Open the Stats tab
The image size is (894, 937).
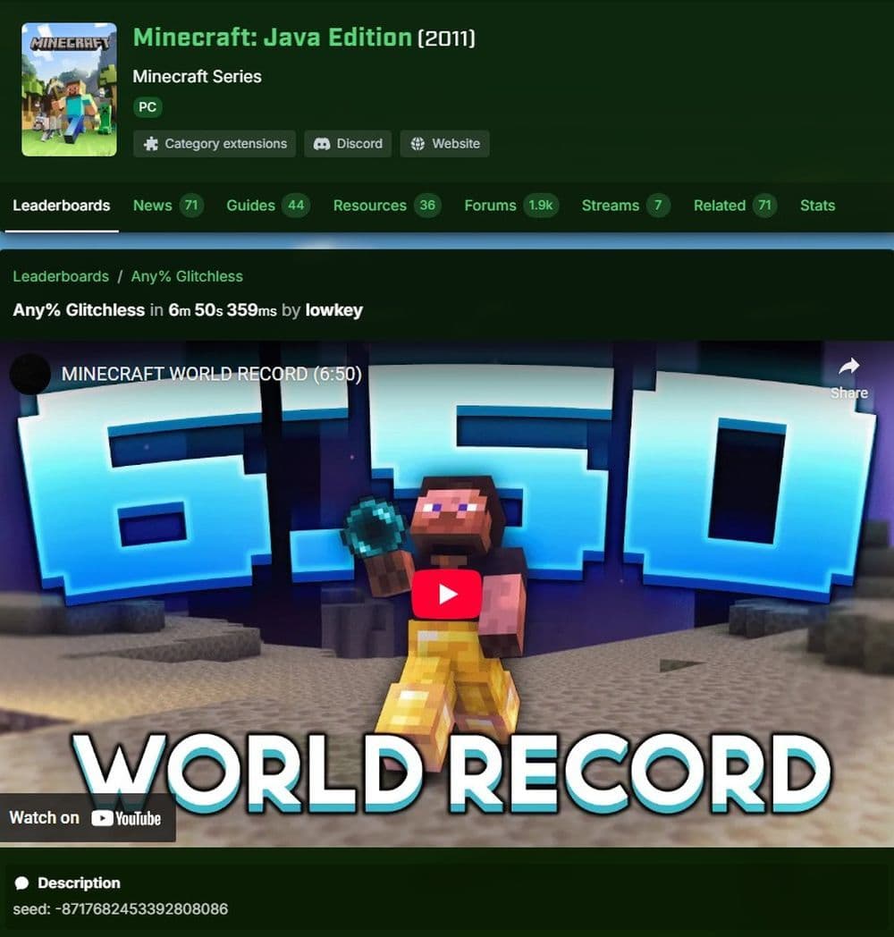pos(817,206)
